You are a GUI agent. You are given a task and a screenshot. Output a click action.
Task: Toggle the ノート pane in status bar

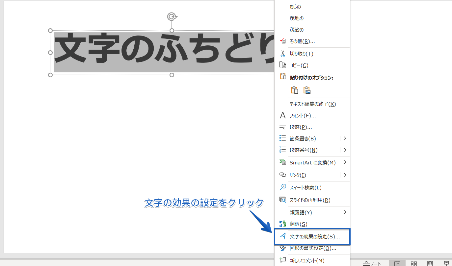click(x=372, y=264)
